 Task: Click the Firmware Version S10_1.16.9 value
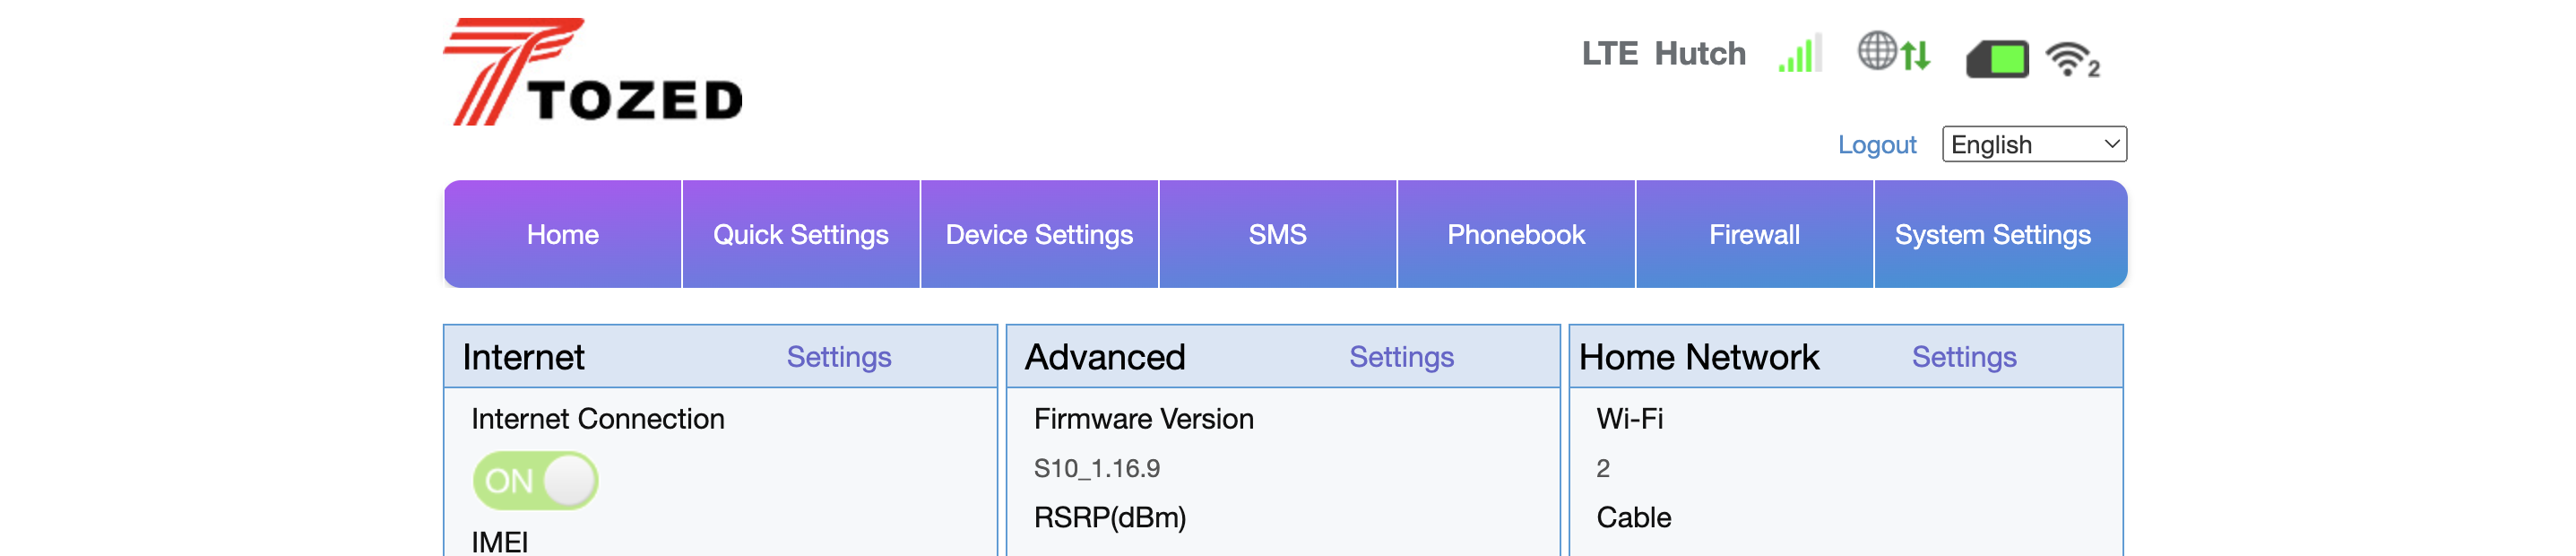pos(1097,468)
